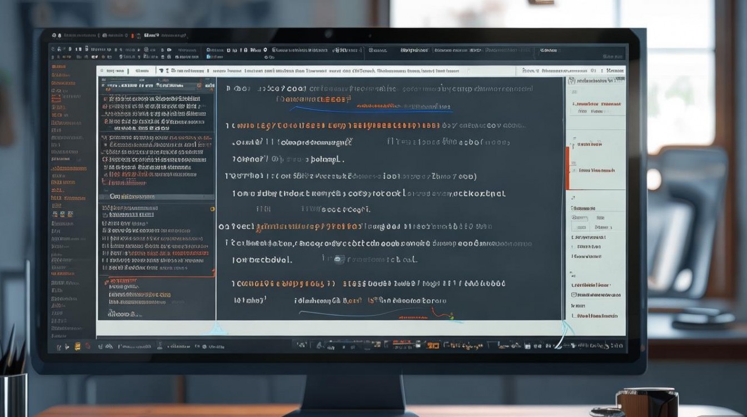Select the second tab in the editor tab bar
This screenshot has width=747, height=417.
(142, 71)
